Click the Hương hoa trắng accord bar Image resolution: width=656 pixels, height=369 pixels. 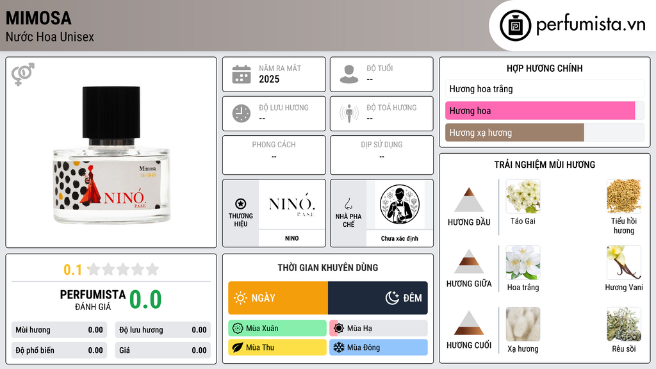[x=545, y=88]
